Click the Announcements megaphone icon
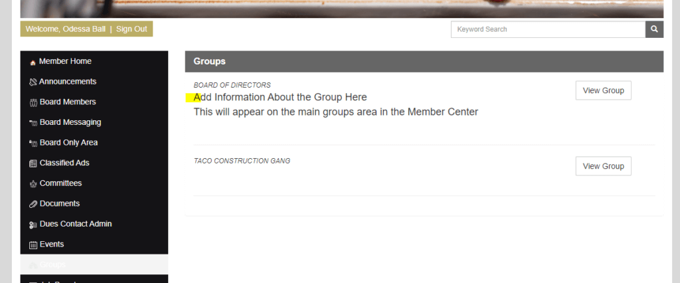Image resolution: width=680 pixels, height=283 pixels. (33, 82)
